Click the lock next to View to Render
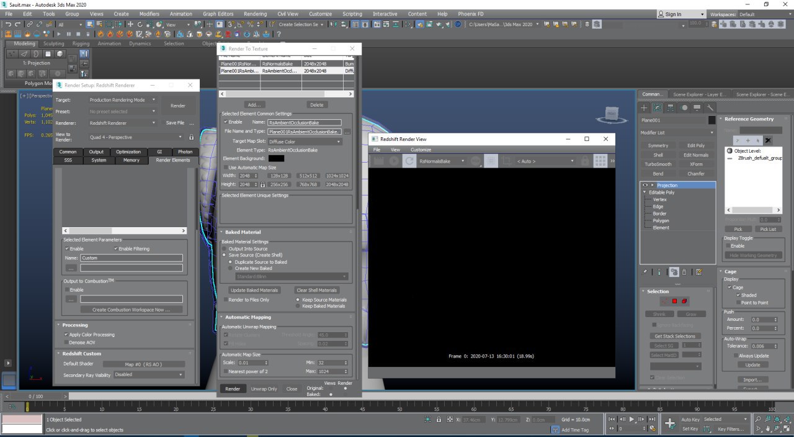 [191, 137]
